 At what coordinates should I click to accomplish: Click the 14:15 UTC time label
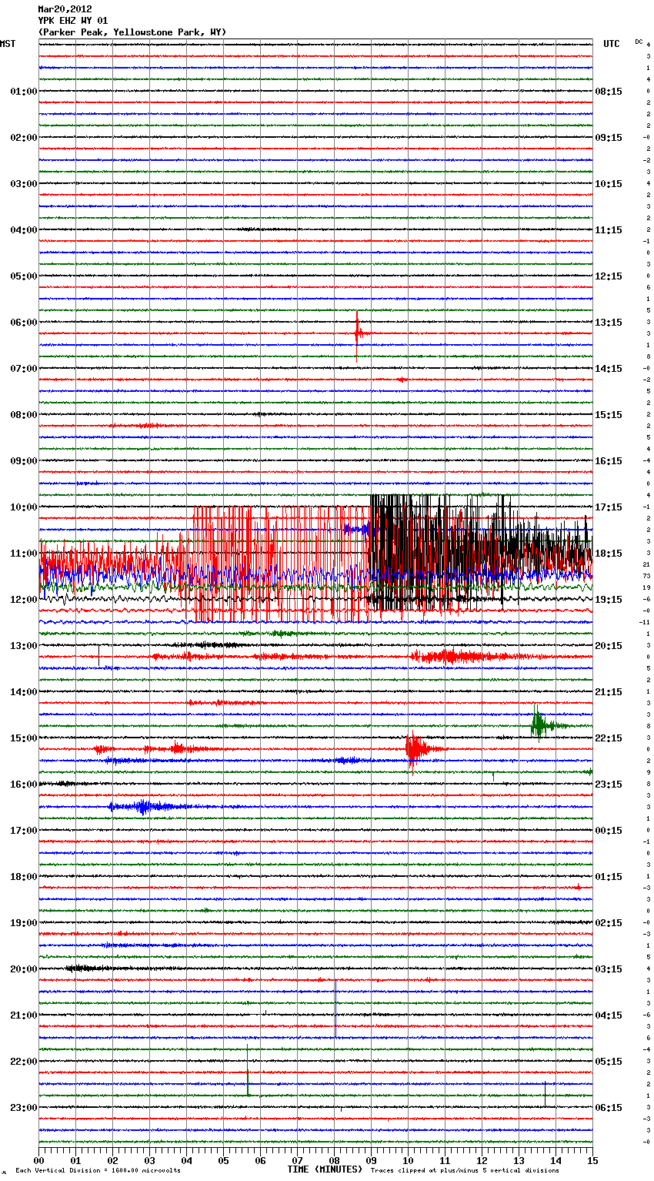coord(609,369)
